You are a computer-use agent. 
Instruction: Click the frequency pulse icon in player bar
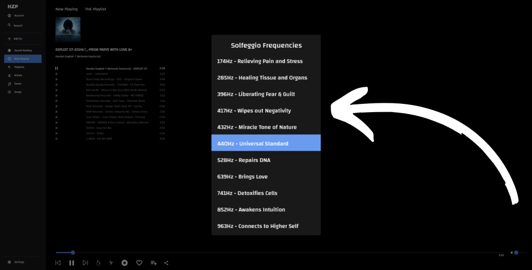coord(111,263)
